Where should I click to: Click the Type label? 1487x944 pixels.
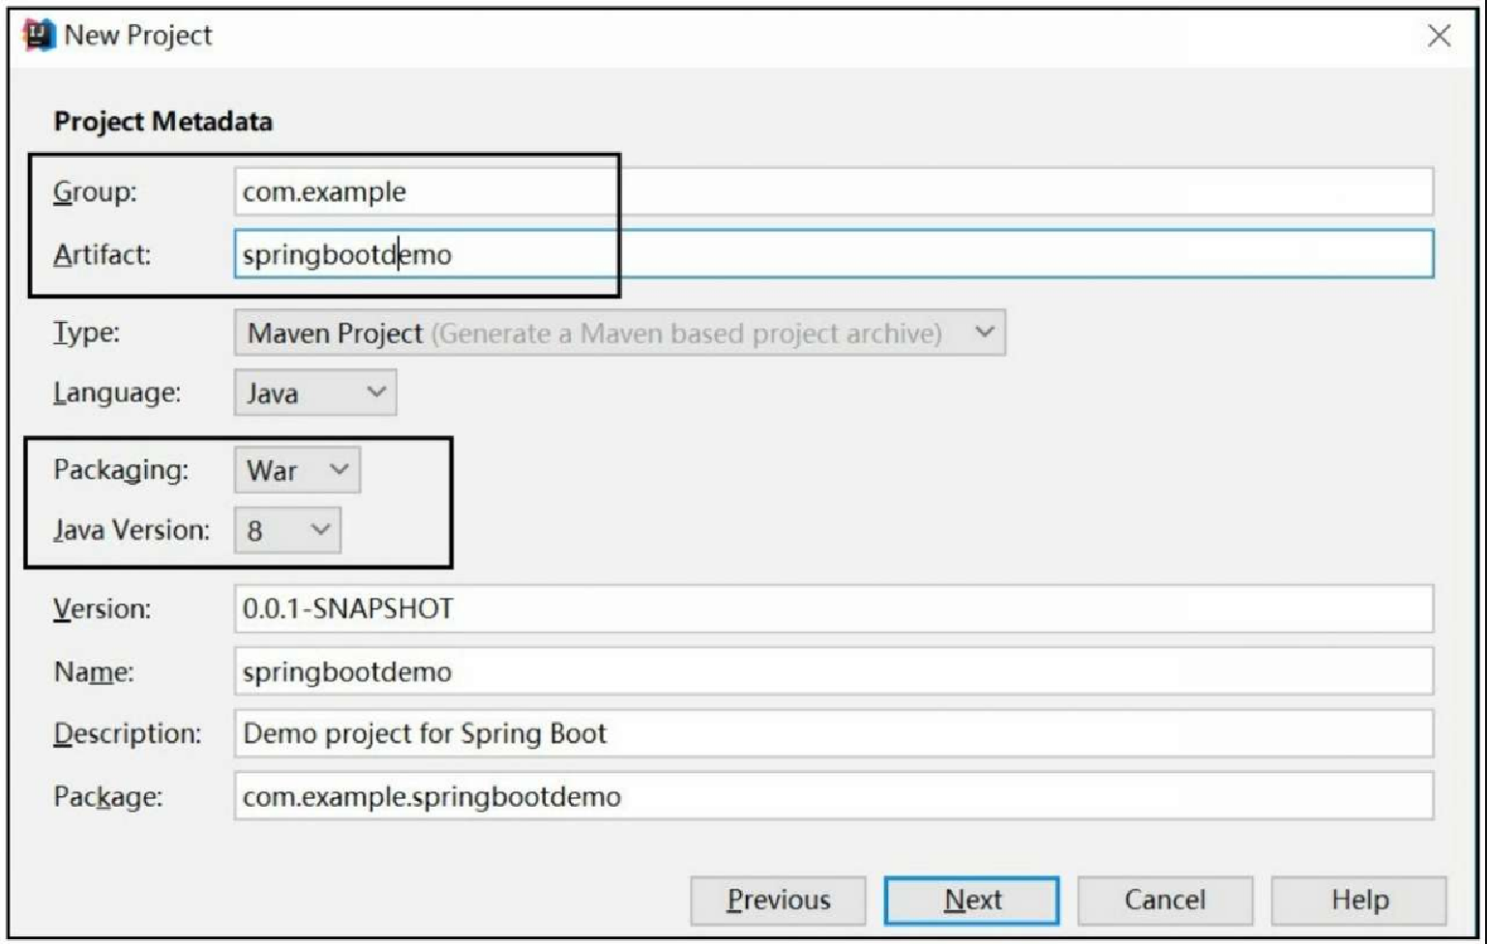[x=86, y=333]
